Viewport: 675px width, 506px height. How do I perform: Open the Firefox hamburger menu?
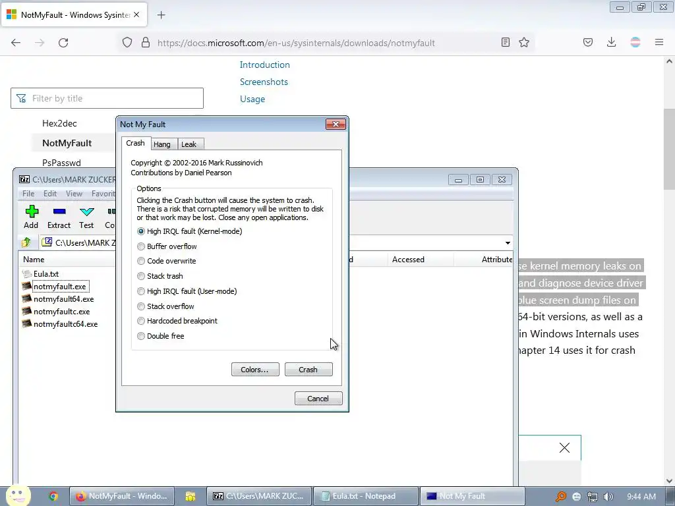659,42
